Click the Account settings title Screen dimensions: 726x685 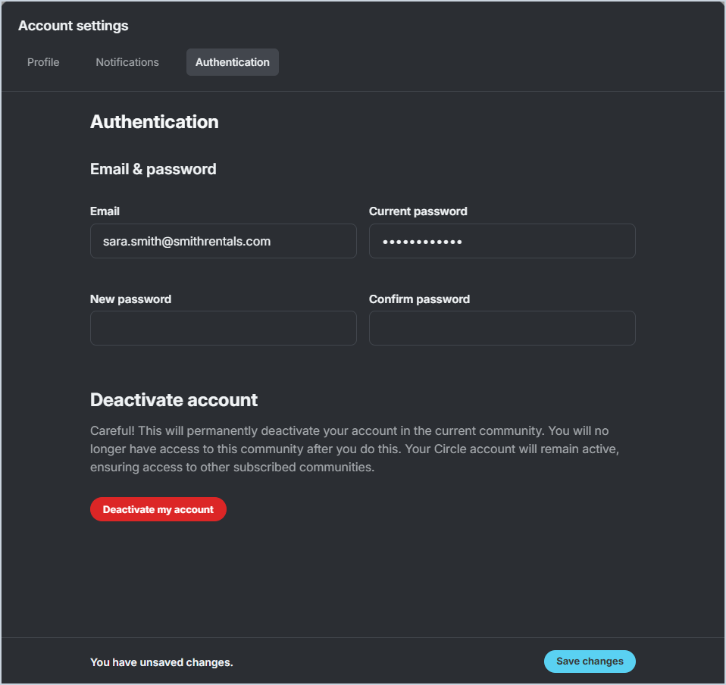[x=73, y=26]
